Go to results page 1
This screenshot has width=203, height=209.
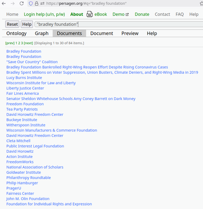click(x=16, y=43)
